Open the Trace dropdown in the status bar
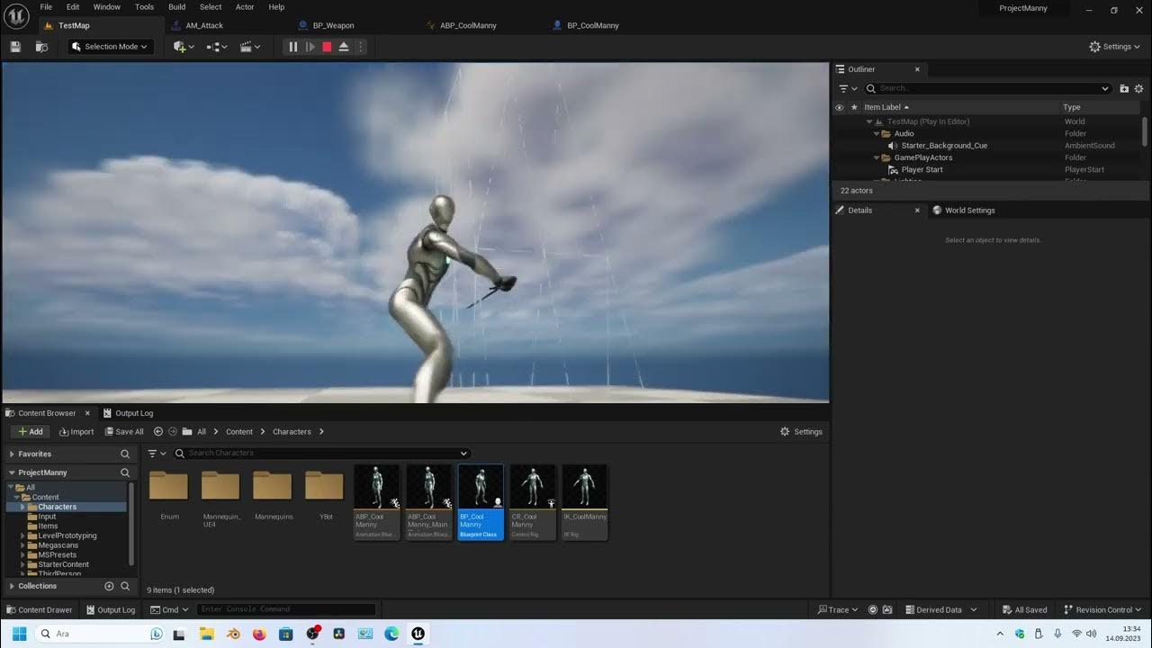Image resolution: width=1152 pixels, height=648 pixels. tap(838, 610)
